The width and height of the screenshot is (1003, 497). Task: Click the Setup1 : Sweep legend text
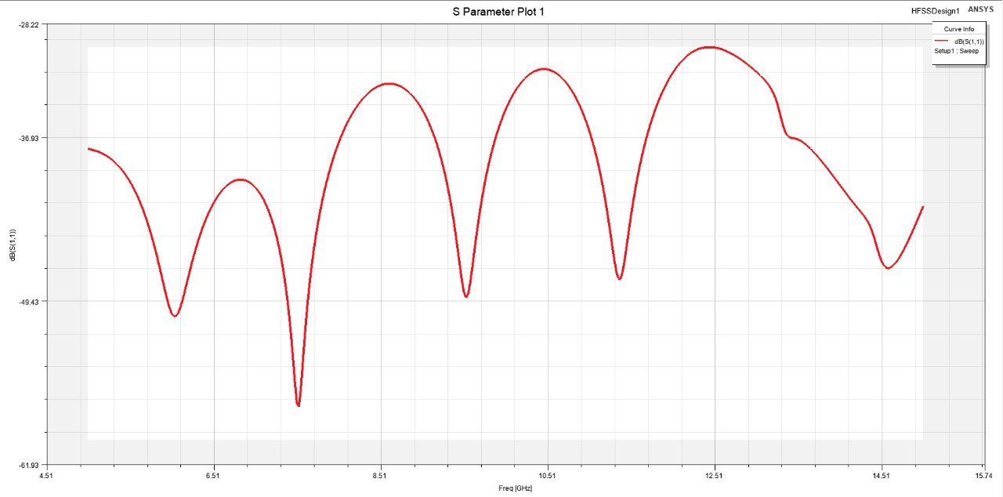(x=956, y=50)
